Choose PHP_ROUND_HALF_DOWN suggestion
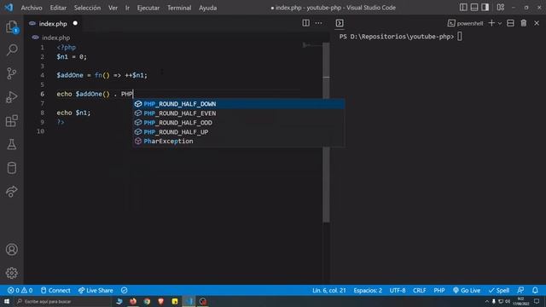 coord(239,104)
